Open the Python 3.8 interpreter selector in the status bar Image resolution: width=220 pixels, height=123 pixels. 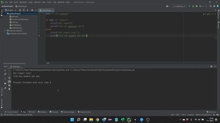point(203,115)
